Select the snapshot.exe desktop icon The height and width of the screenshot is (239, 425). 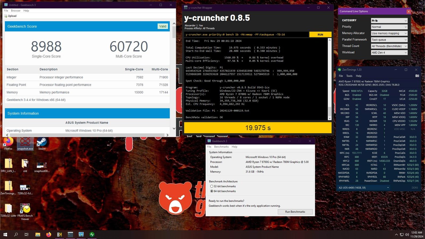25,143
